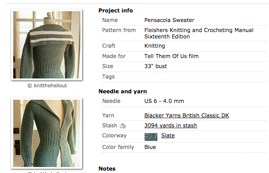This screenshot has width=269, height=173.
Task: Open the top sweater photo showing the striped collar
Action: click(47, 44)
